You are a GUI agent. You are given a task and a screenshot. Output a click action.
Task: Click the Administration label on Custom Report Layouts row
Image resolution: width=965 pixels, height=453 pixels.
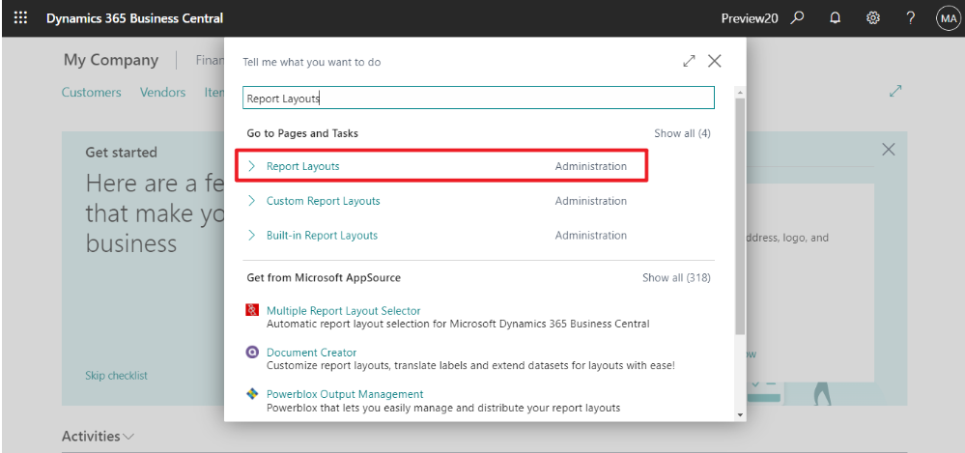click(x=591, y=201)
